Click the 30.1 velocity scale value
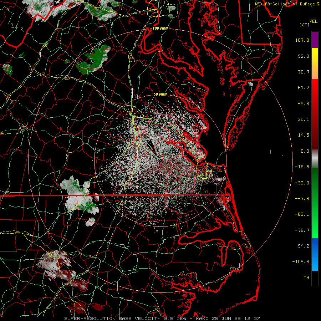The height and width of the screenshot is (321, 321). [304, 119]
